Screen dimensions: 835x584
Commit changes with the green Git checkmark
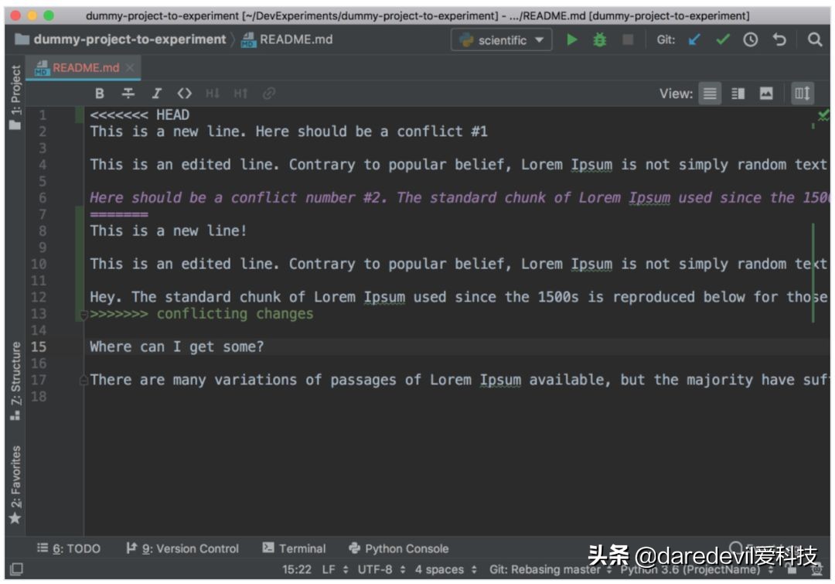click(x=725, y=40)
